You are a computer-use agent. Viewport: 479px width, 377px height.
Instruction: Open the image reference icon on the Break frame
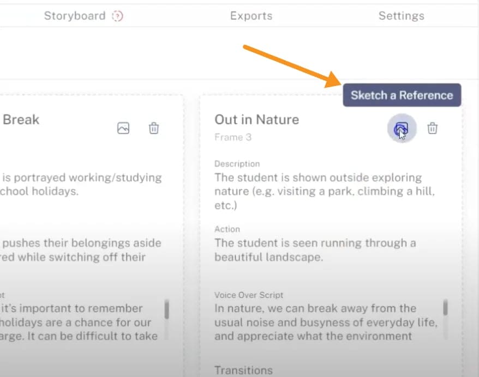tap(123, 128)
